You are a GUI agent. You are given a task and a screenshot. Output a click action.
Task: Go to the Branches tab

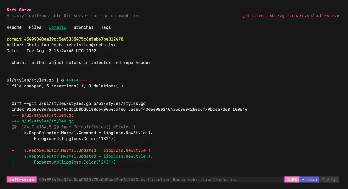pos(83,27)
